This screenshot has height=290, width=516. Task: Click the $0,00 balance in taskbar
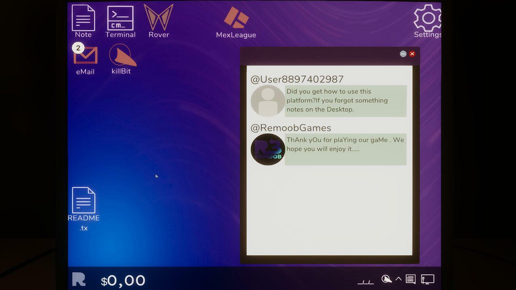pos(123,280)
